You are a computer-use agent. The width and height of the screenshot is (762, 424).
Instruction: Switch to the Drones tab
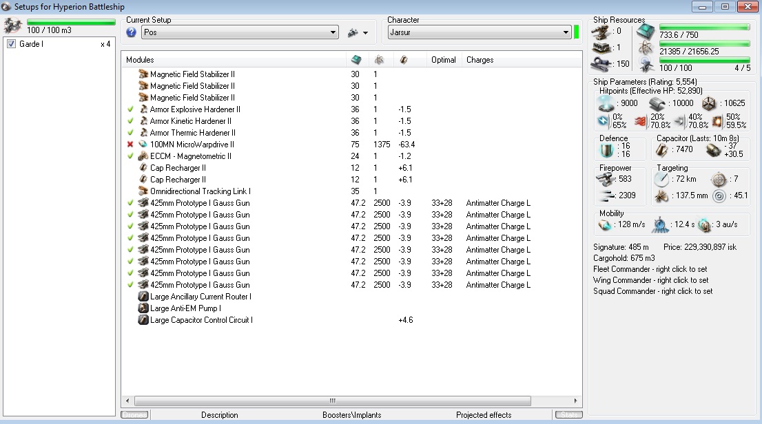[134, 415]
